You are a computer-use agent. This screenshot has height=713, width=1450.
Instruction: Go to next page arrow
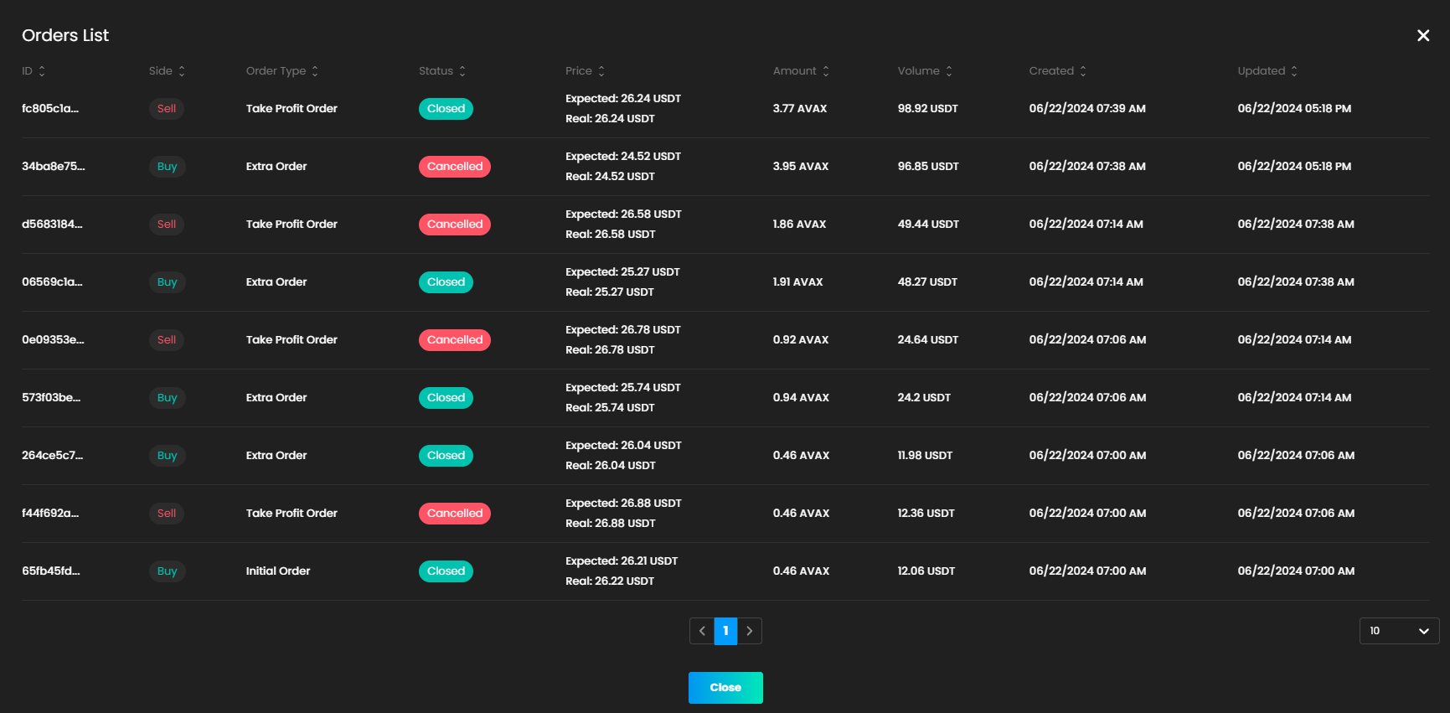(750, 631)
